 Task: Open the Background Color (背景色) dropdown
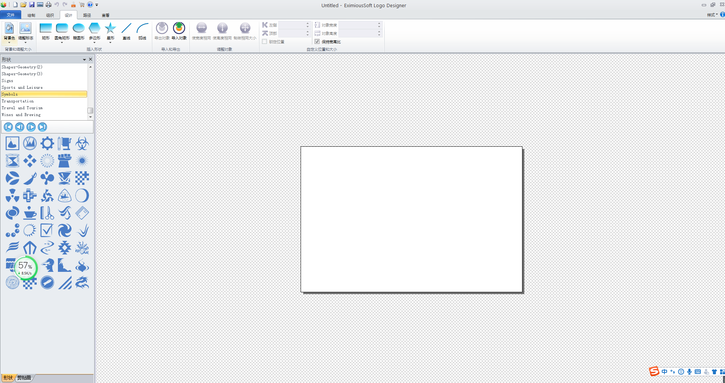(9, 40)
